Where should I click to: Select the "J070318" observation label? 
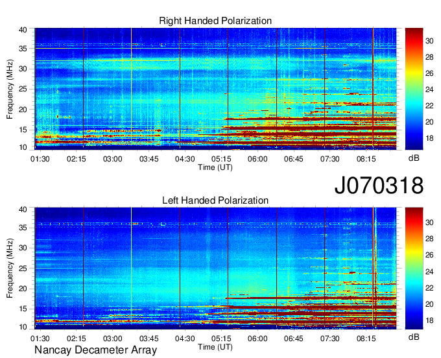379,185
